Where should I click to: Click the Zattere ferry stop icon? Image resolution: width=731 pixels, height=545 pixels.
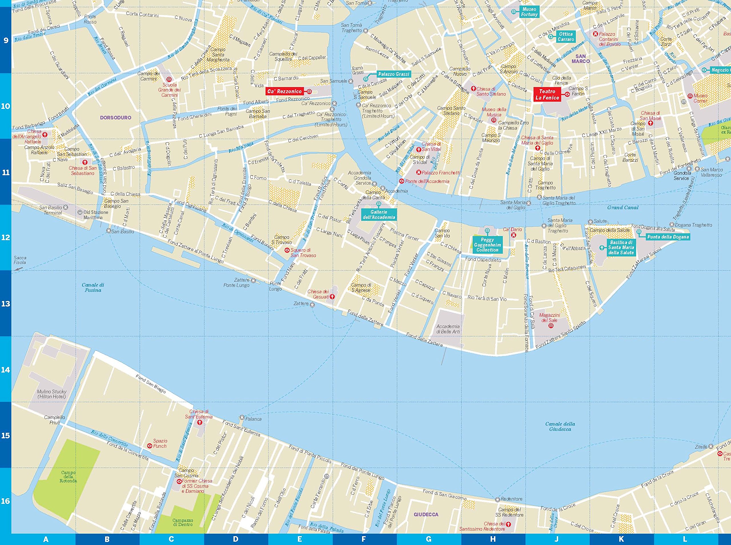pos(312,304)
